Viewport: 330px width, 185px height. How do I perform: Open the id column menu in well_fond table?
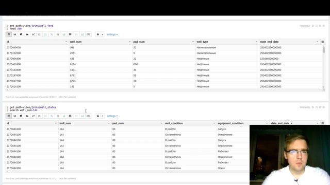coord(66,42)
